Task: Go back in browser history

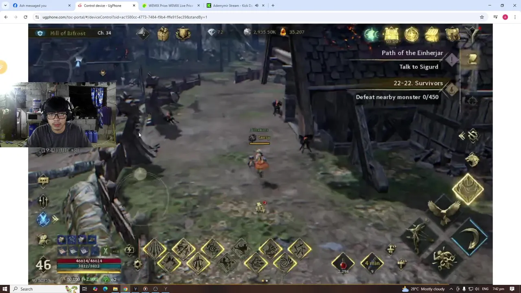Action: tap(6, 17)
